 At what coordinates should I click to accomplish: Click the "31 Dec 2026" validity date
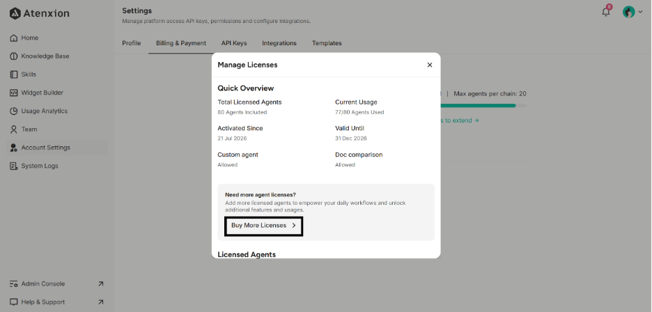[351, 139]
